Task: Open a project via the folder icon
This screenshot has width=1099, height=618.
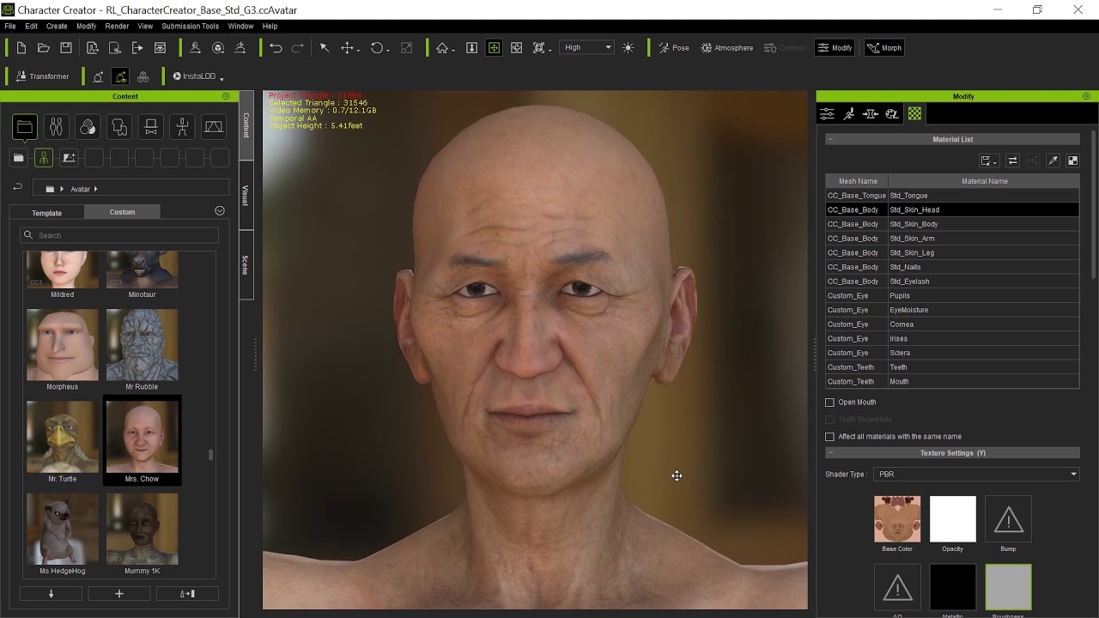Action: coord(43,48)
